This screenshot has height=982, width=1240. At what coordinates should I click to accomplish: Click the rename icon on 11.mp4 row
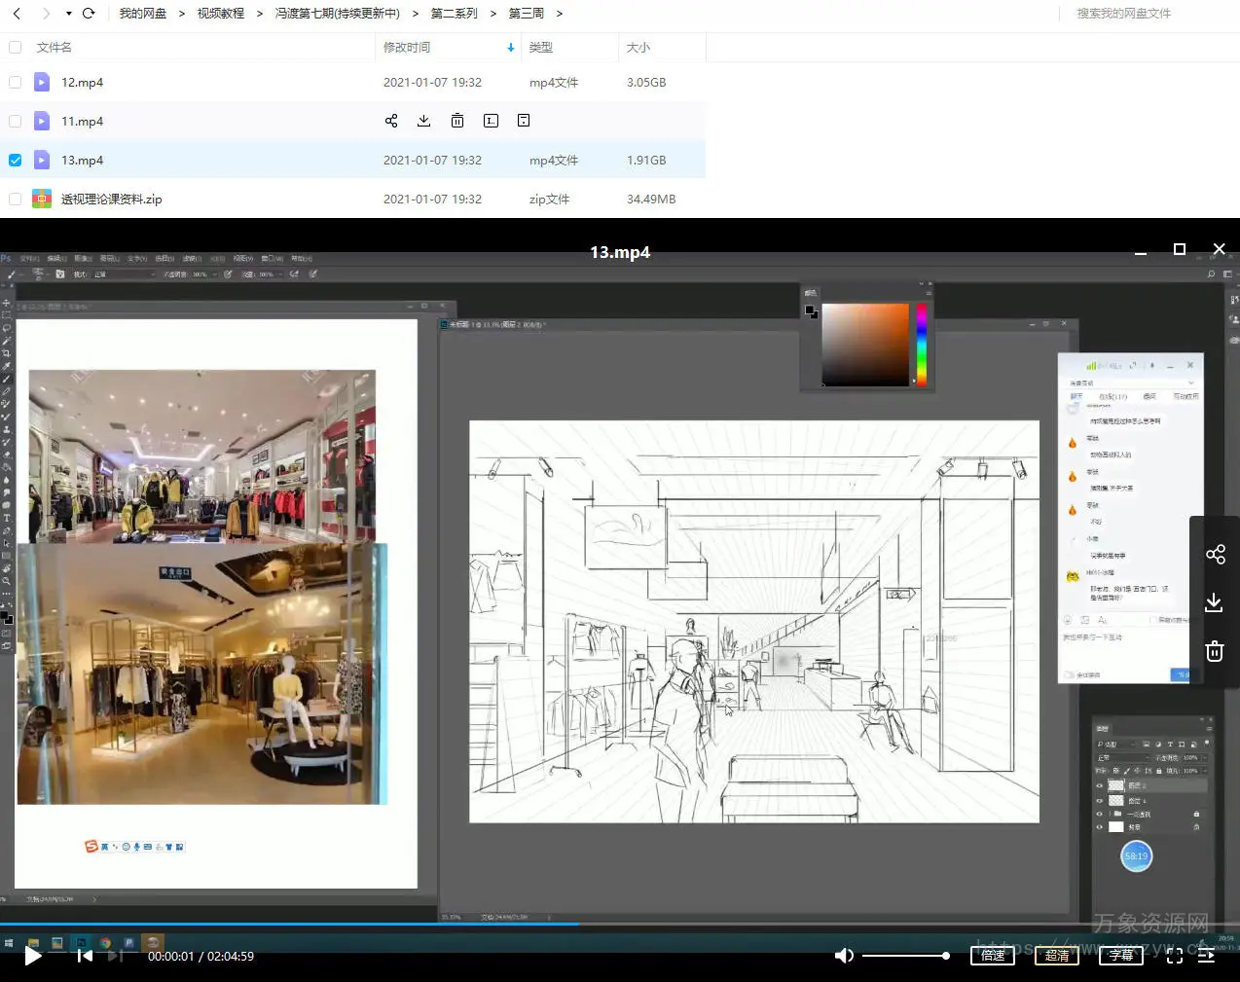click(x=491, y=121)
